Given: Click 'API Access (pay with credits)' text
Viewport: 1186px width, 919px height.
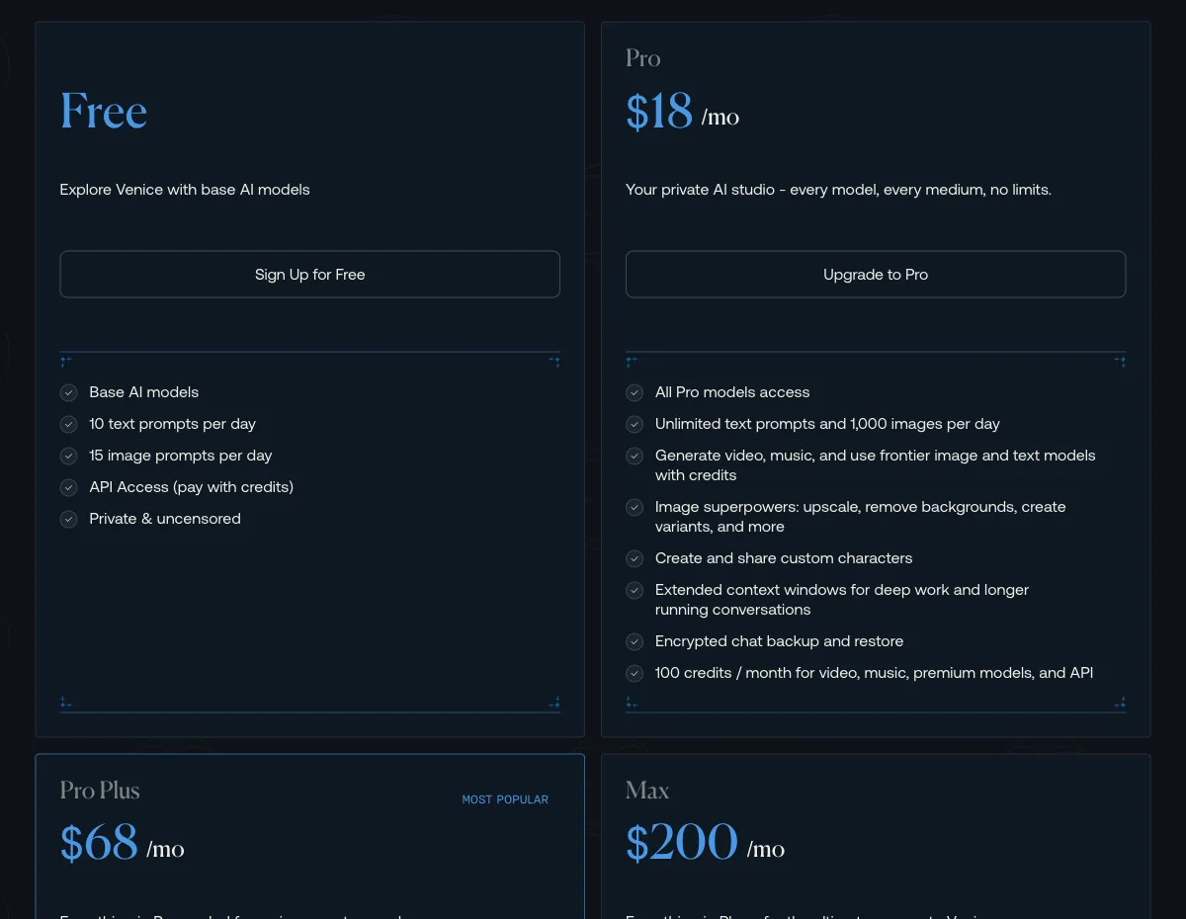Looking at the screenshot, I should tap(192, 487).
